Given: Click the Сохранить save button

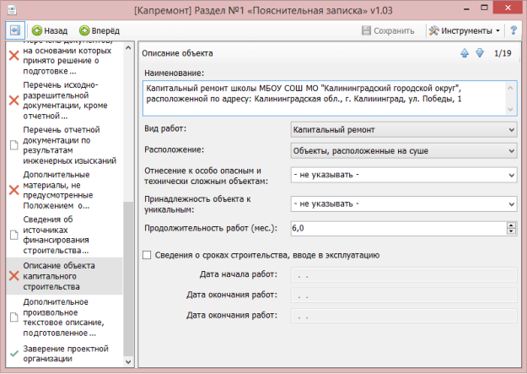Looking at the screenshot, I should (388, 30).
